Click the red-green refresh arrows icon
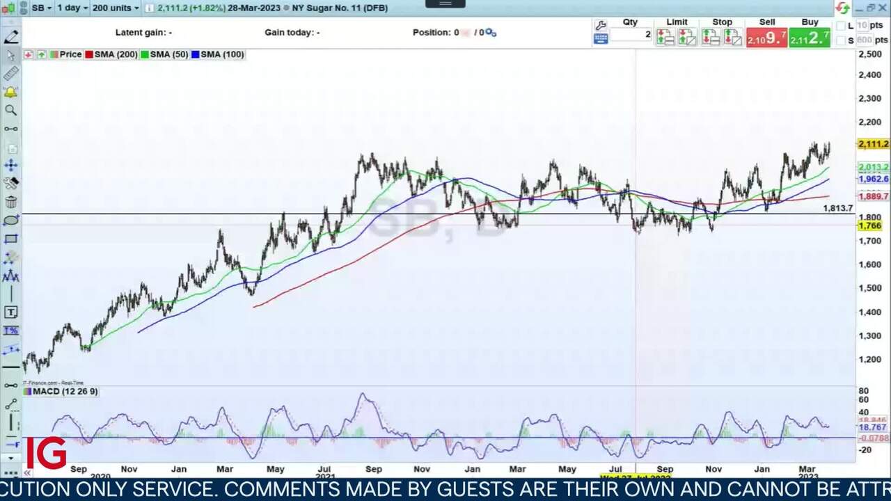This screenshot has width=891, height=501. pos(843,8)
